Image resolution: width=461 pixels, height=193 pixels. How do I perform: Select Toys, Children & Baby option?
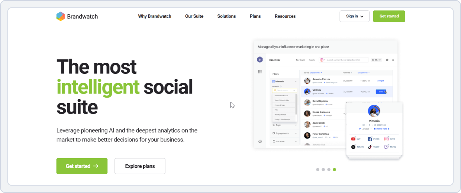[284, 100]
